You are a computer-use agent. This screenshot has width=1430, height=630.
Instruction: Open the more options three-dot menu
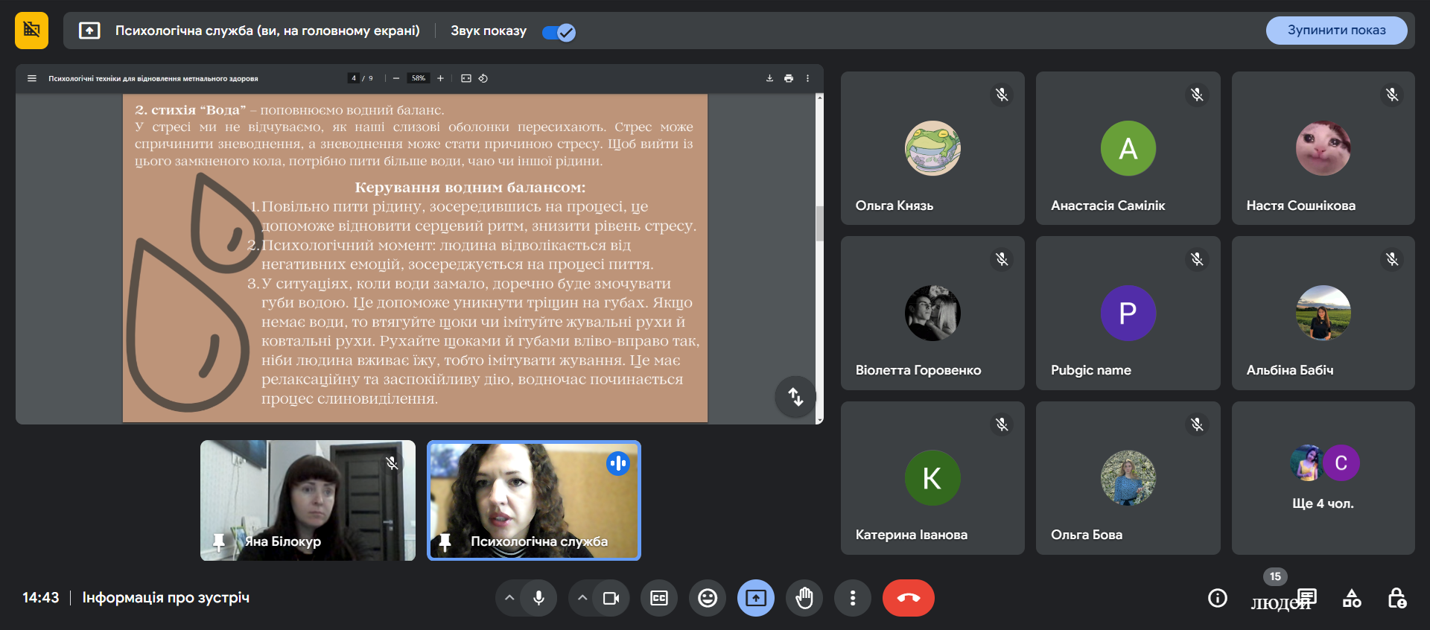tap(853, 598)
